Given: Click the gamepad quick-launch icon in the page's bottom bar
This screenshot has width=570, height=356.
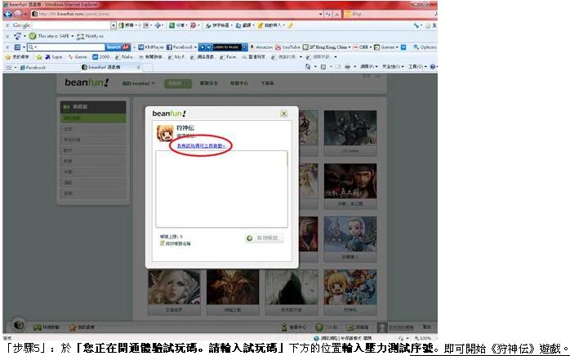Looking at the screenshot, I should click(37, 327).
